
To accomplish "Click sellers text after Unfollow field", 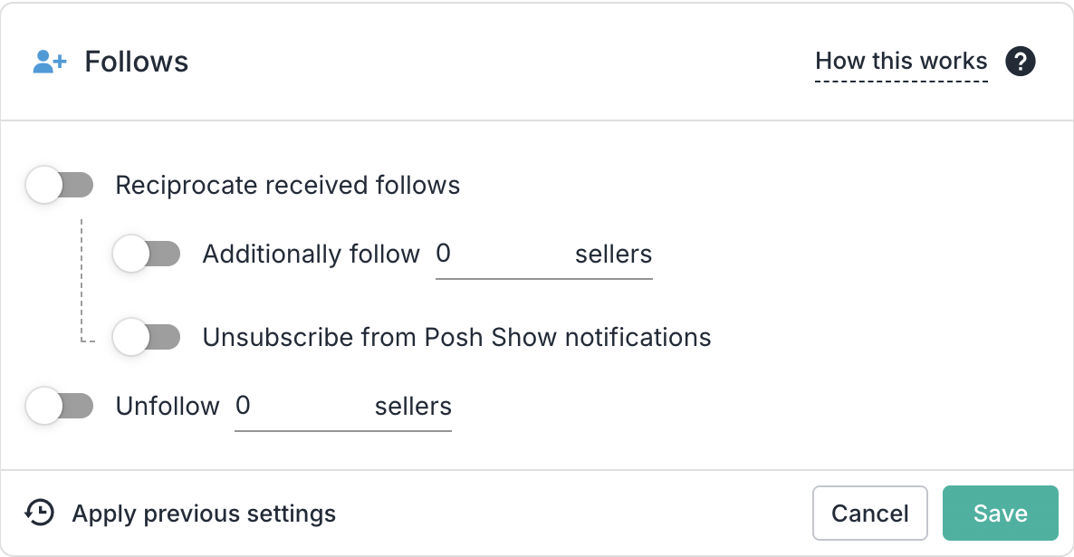I will click(413, 407).
